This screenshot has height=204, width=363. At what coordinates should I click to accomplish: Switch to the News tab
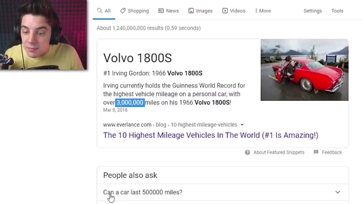[x=172, y=11]
